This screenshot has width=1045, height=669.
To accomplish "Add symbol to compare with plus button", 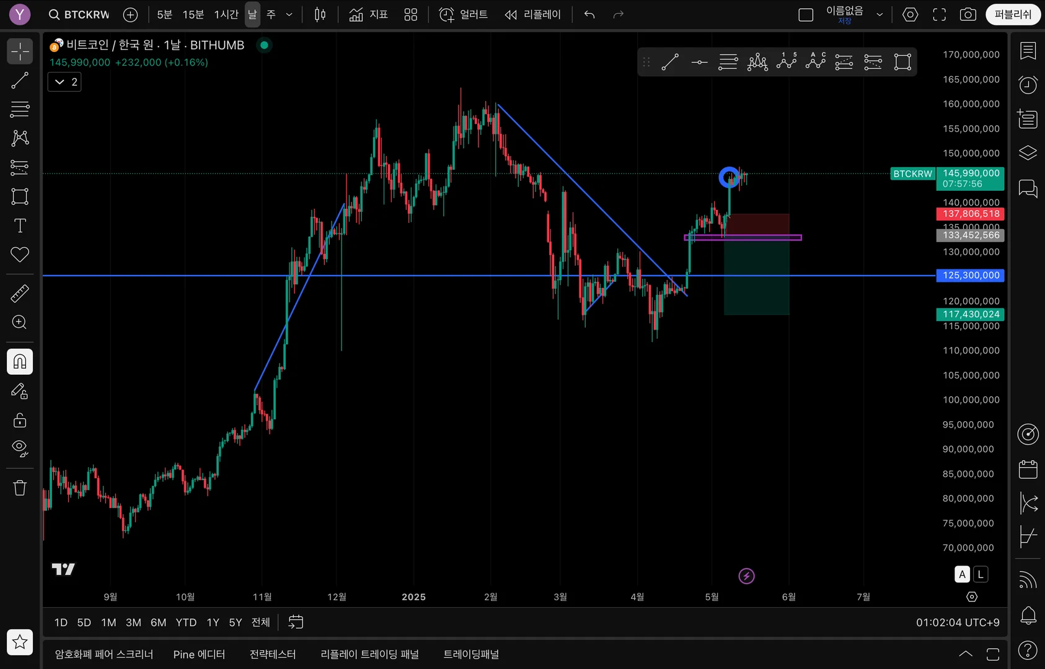I will pos(130,14).
